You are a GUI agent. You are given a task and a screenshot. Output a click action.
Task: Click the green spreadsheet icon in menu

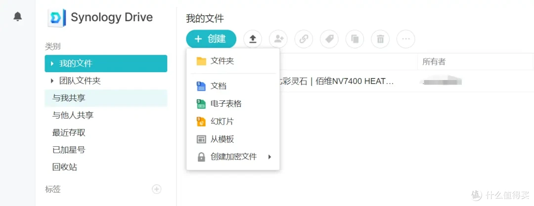201,104
